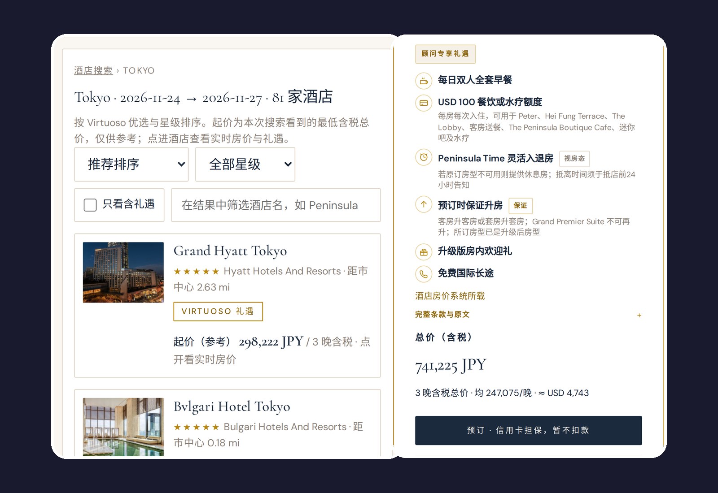
Task: Click 3 晚含税总价 nightly average line
Action: click(x=502, y=393)
